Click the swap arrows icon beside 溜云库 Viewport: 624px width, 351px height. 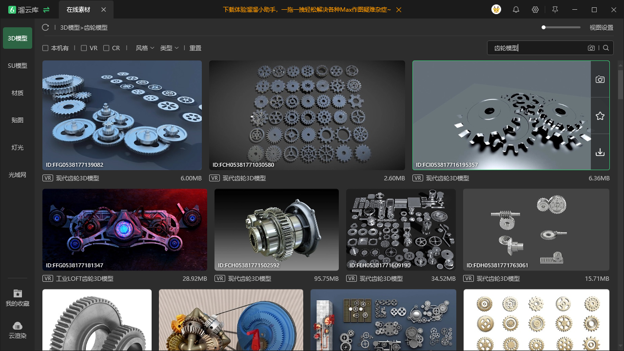click(x=46, y=10)
